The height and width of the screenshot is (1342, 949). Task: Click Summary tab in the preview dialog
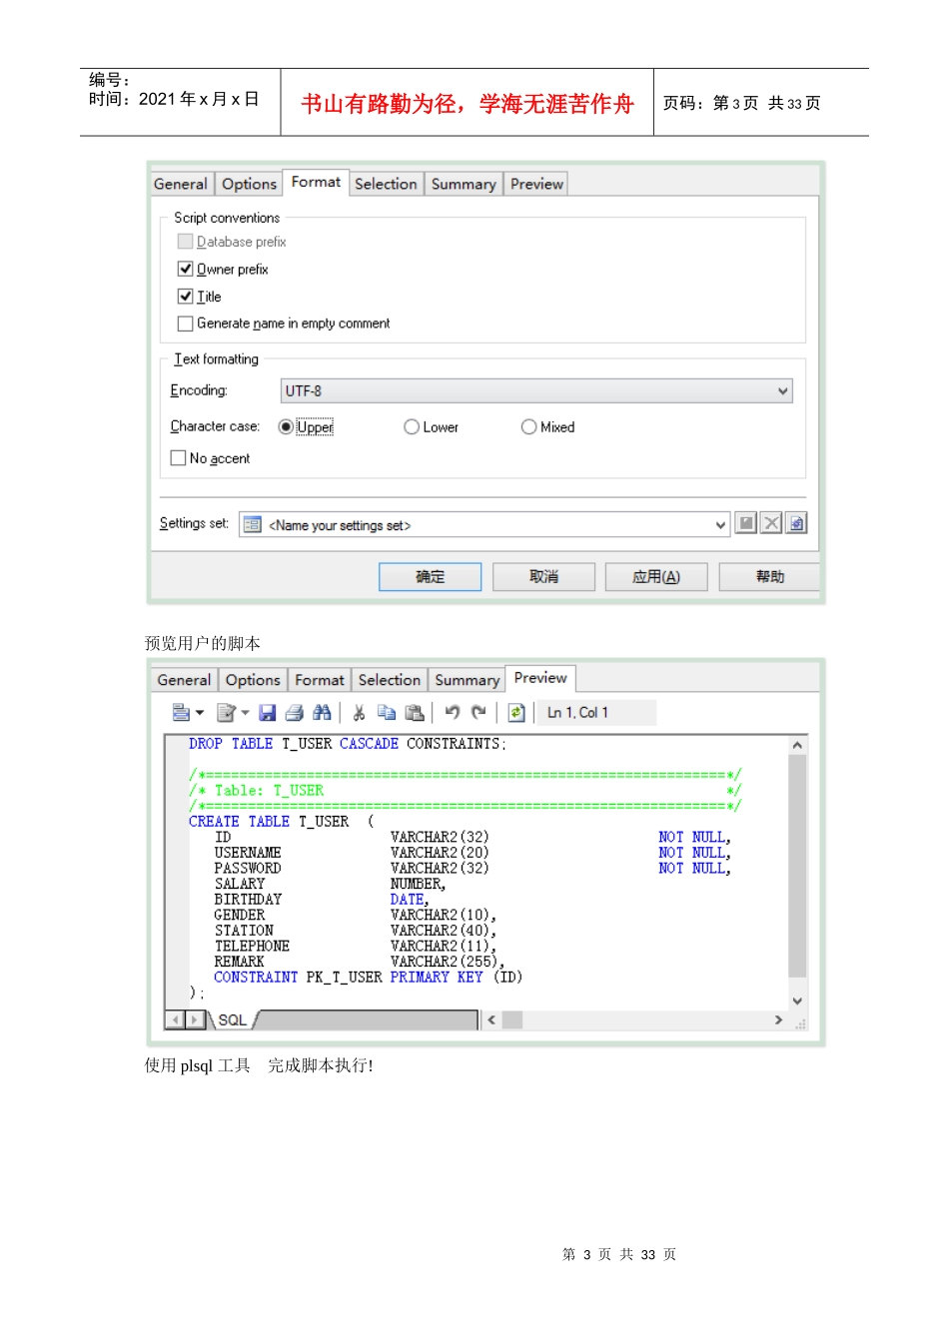coord(468,680)
